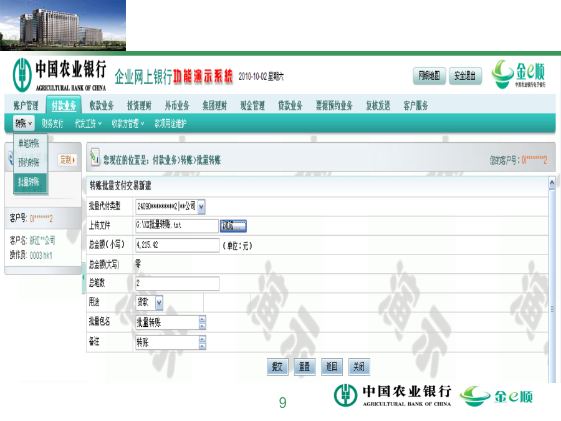
Task: Click the vertical scrollbar of the form panel
Action: [552, 286]
